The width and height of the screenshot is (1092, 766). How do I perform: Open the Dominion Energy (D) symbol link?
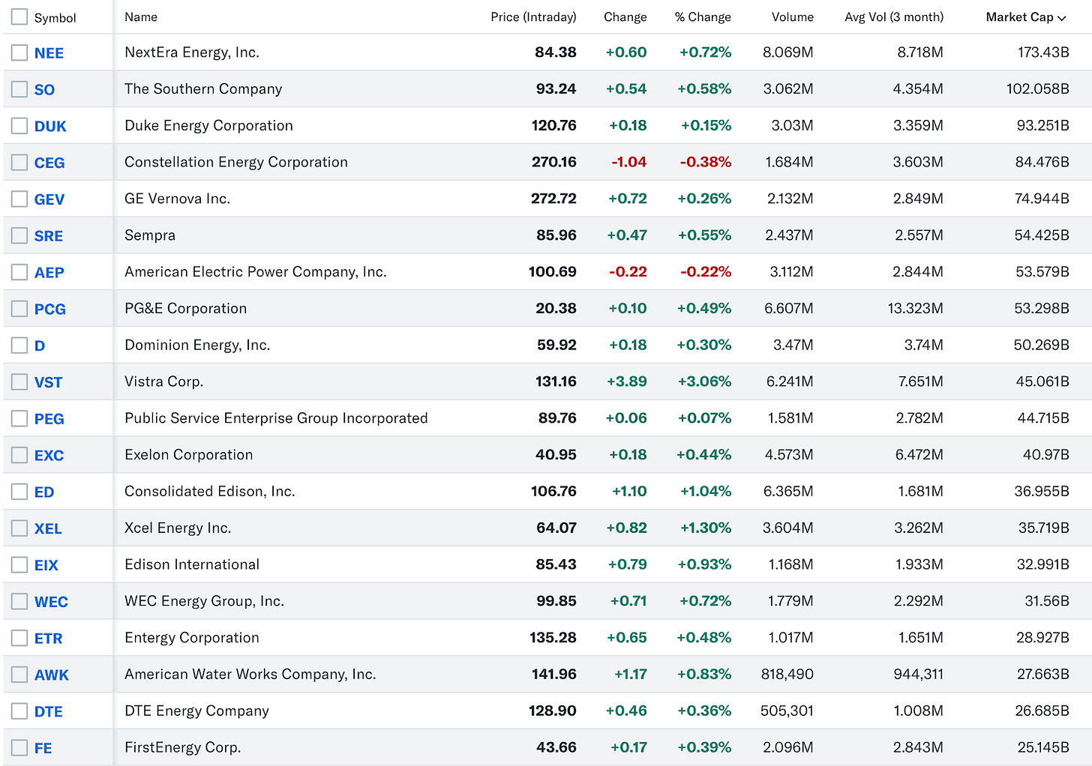click(x=40, y=345)
